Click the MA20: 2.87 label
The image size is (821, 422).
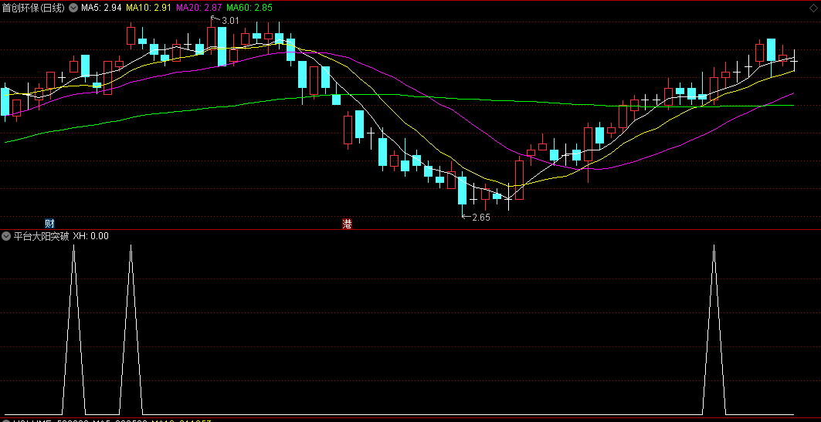(198, 8)
